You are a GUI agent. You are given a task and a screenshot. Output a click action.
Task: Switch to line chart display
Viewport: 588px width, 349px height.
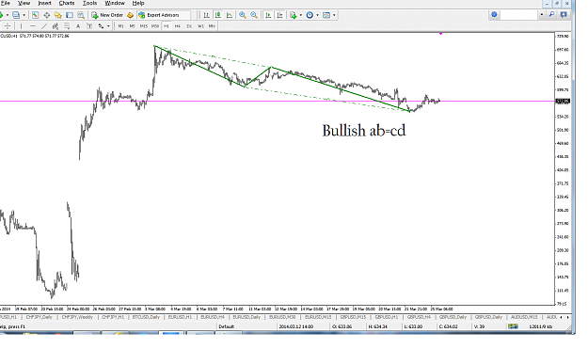point(230,15)
